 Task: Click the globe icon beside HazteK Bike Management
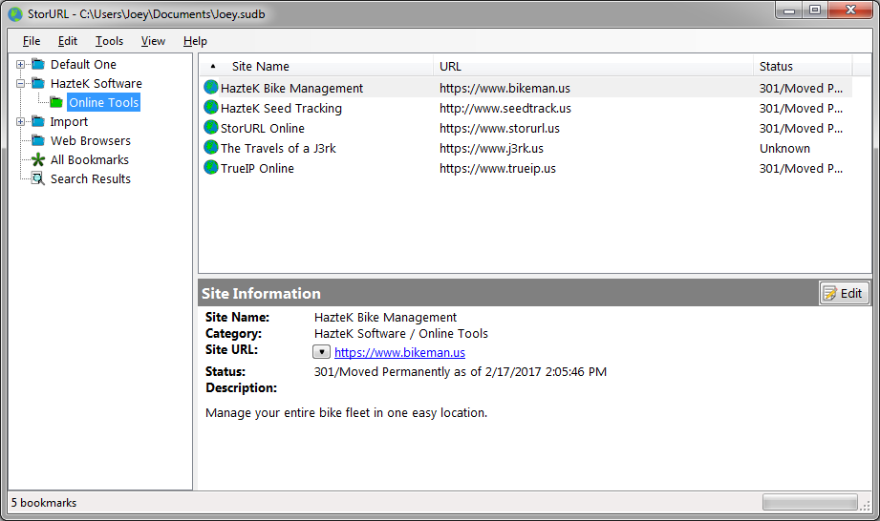point(211,88)
